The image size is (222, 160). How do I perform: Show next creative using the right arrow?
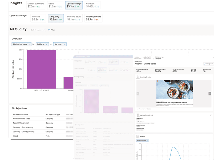click(210, 93)
